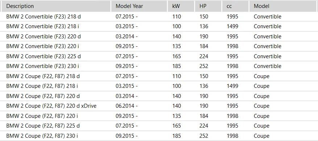Select BMW 2 Convertible (F23) 220 i row
Screen dimensions: 318x141
tap(159, 46)
